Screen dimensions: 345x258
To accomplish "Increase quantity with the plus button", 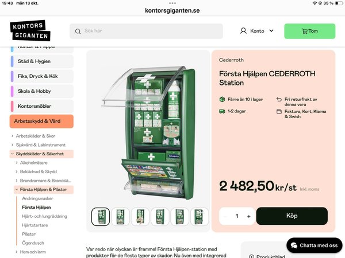I will pos(248,216).
